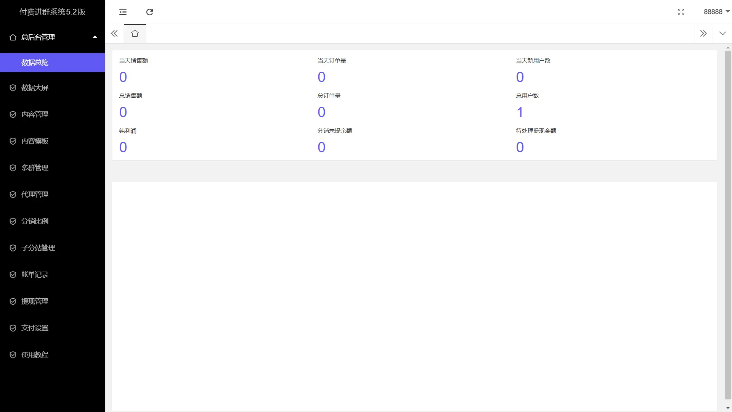Viewport: 732px width, 412px height.
Task: Open 内容管理 menu item
Action: click(35, 114)
